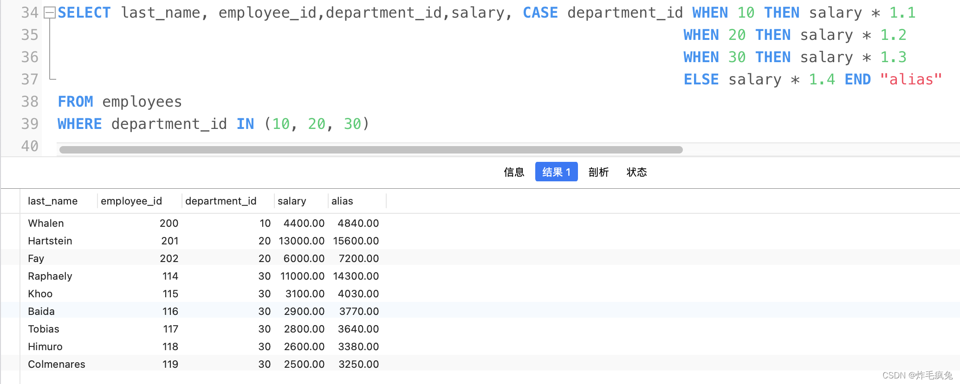Place cursor on CASE keyword

(x=540, y=13)
